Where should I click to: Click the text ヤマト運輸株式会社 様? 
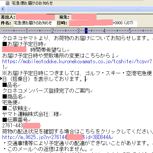(31, 114)
